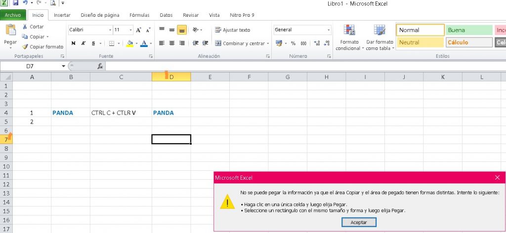Open the Fuente dialog launcher
This screenshot has height=233, width=506.
point(151,56)
